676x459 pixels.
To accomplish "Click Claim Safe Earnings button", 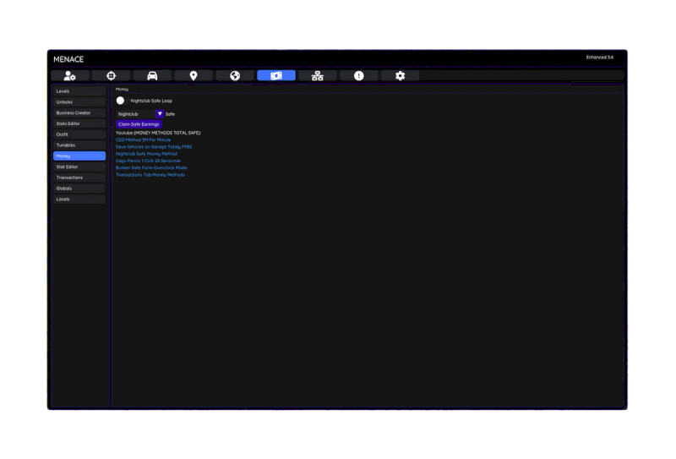I will click(x=139, y=124).
